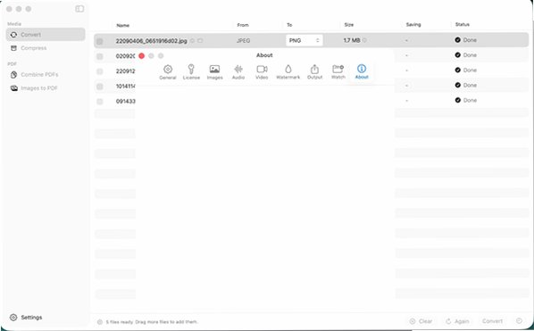The width and height of the screenshot is (534, 331).
Task: Select the file name 22090406_0651916d02.jpg
Action: (x=151, y=41)
